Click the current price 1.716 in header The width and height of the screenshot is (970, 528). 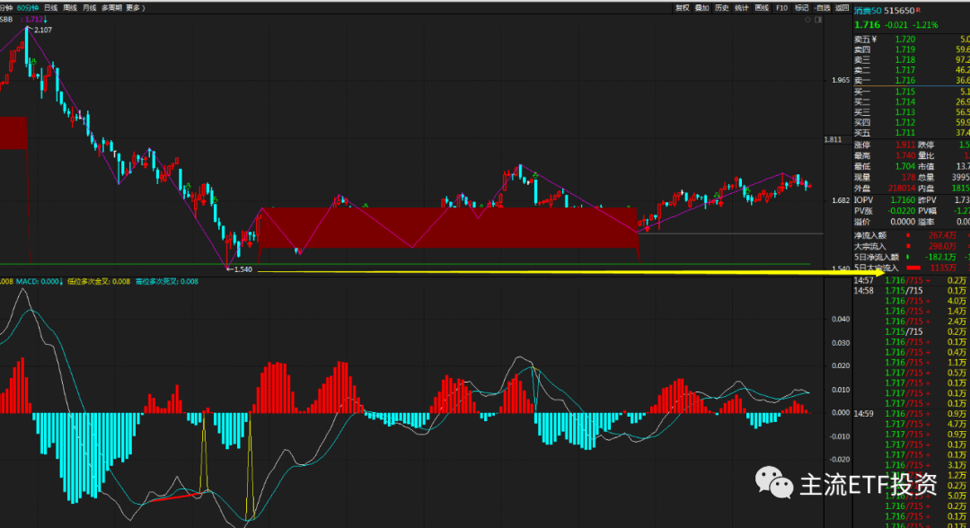pyautogui.click(x=868, y=25)
